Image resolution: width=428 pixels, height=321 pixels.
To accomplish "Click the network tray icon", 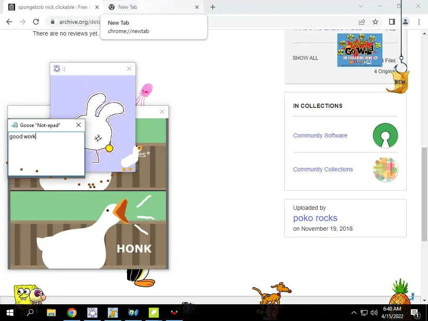I will (364, 313).
